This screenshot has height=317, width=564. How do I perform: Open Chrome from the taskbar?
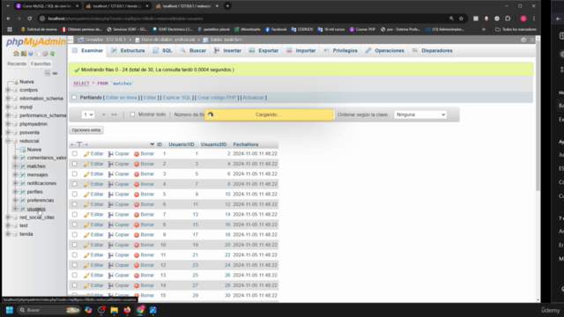[x=140, y=310]
